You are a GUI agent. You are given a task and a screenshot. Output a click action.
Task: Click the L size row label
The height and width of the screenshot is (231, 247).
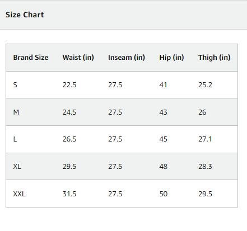(15, 139)
